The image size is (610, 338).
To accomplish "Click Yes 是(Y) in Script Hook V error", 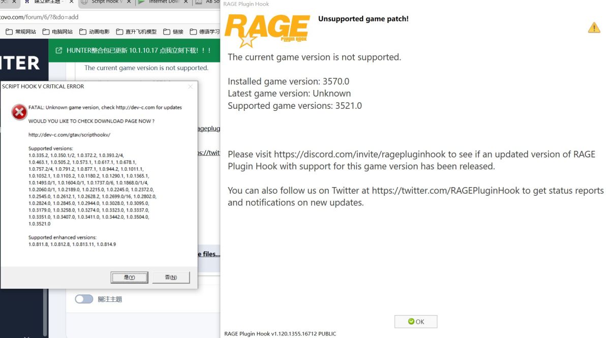I will pos(129,277).
